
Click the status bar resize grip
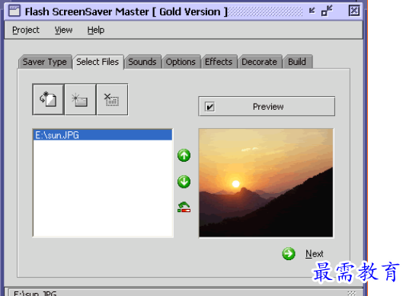(x=351, y=293)
